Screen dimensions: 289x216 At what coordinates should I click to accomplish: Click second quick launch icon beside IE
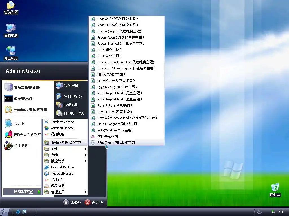24,212
